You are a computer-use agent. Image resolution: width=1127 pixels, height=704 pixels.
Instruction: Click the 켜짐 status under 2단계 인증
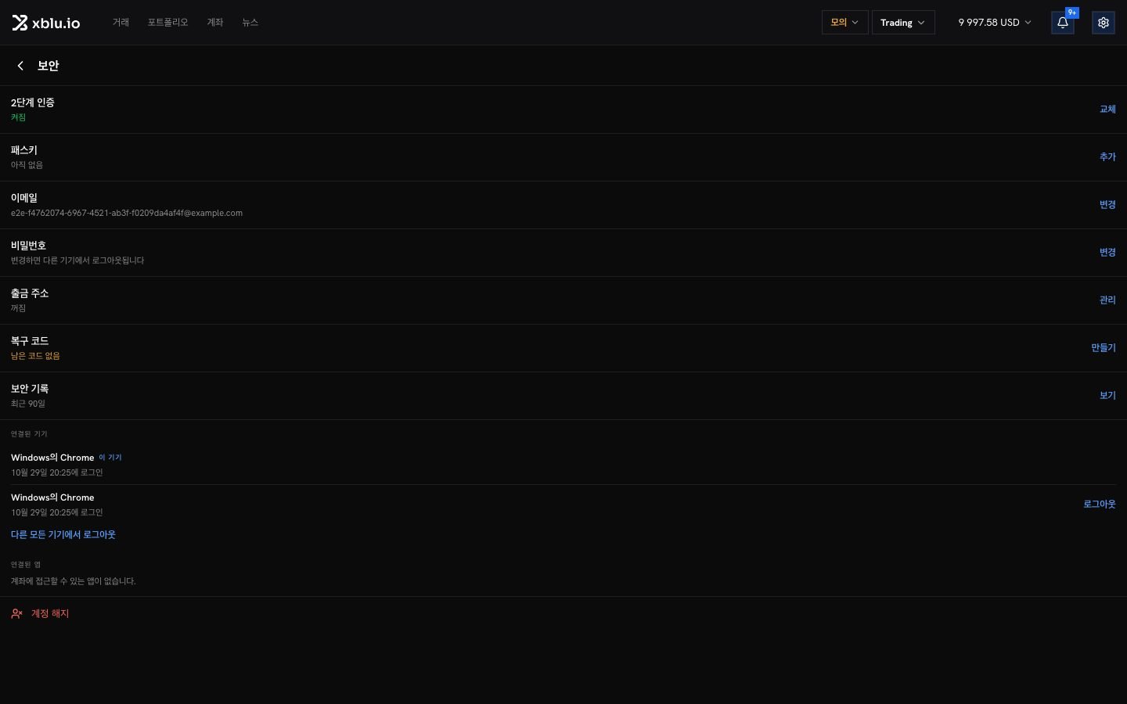19,117
